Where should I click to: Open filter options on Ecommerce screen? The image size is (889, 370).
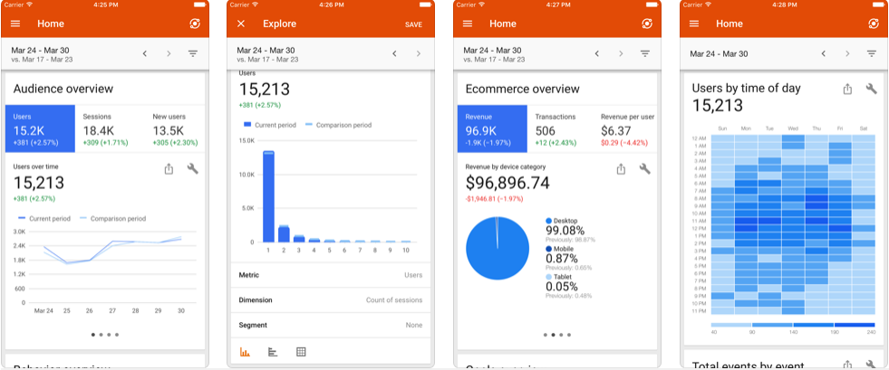[644, 53]
